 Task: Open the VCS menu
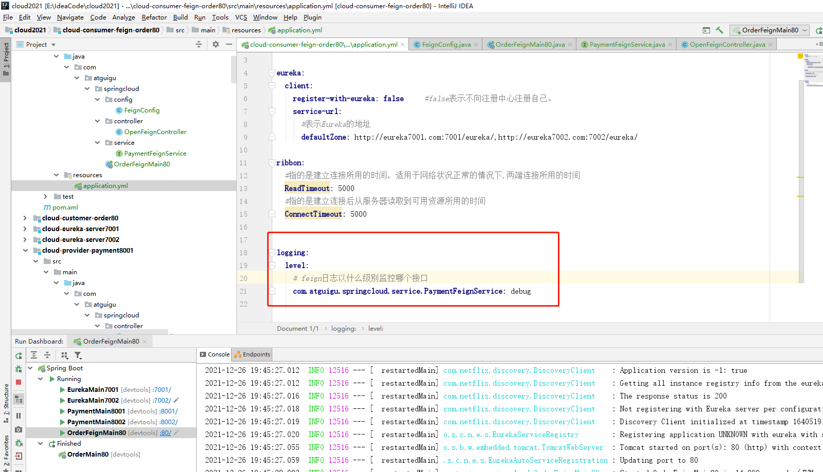pos(241,17)
